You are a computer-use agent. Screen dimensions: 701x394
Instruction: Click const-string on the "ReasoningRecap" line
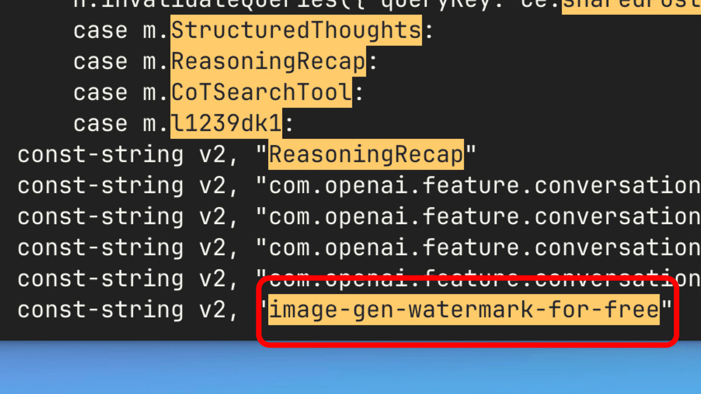click(99, 155)
